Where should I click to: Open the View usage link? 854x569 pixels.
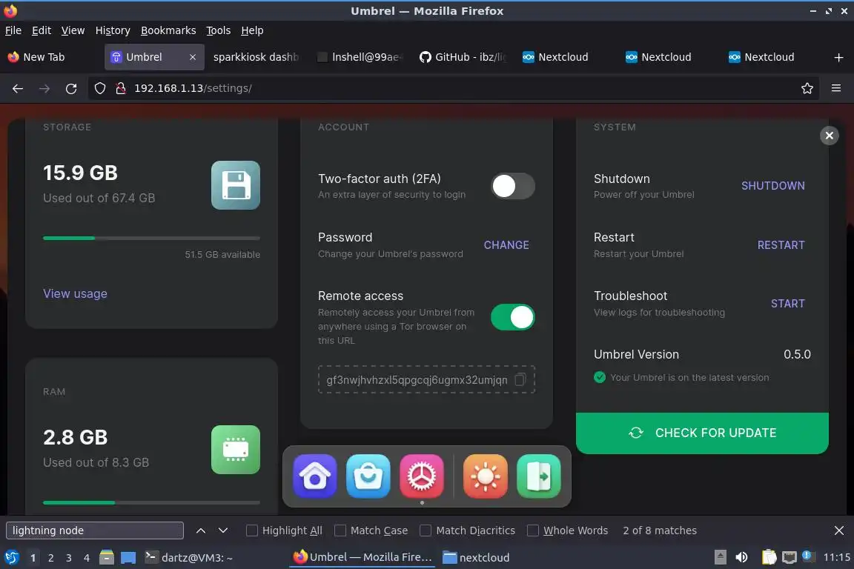pyautogui.click(x=75, y=293)
